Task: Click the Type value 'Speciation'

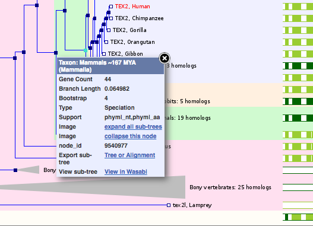Action: [x=119, y=107]
